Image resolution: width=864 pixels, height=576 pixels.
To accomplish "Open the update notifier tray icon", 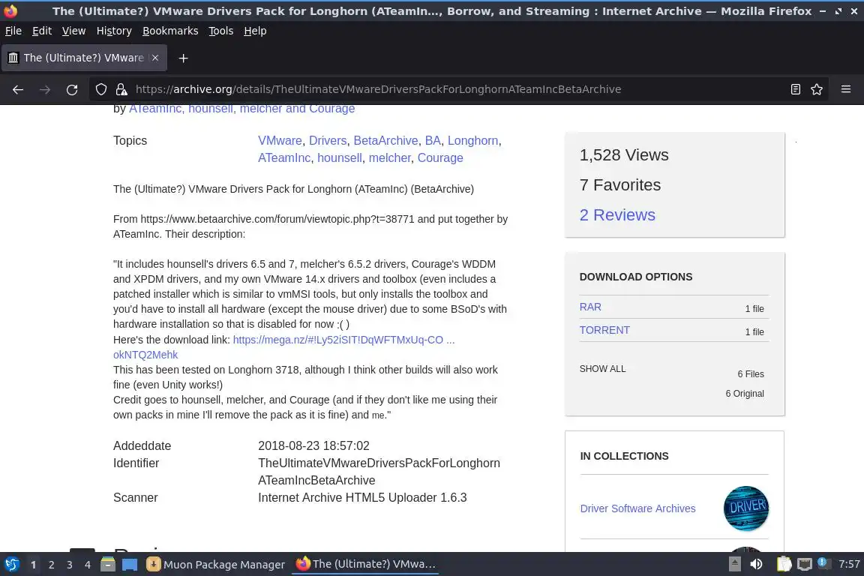I will 822,562.
